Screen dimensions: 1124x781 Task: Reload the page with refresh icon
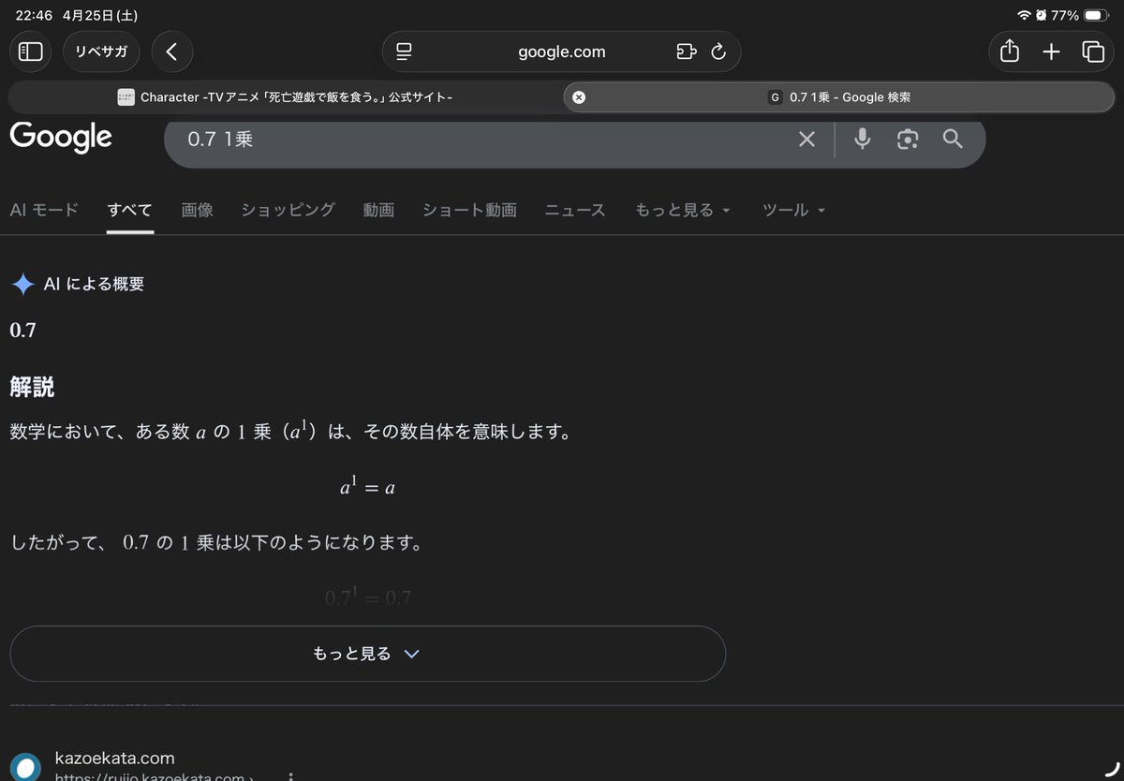pos(718,52)
